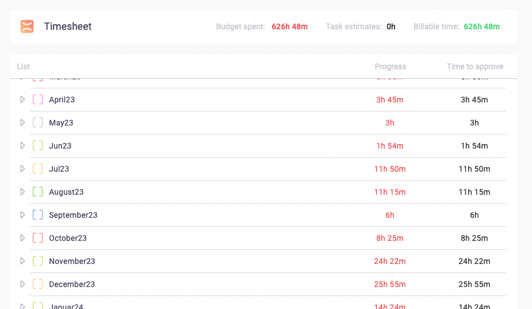The image size is (532, 309).
Task: Click the pink April23 list bracket icon
Action: [38, 100]
